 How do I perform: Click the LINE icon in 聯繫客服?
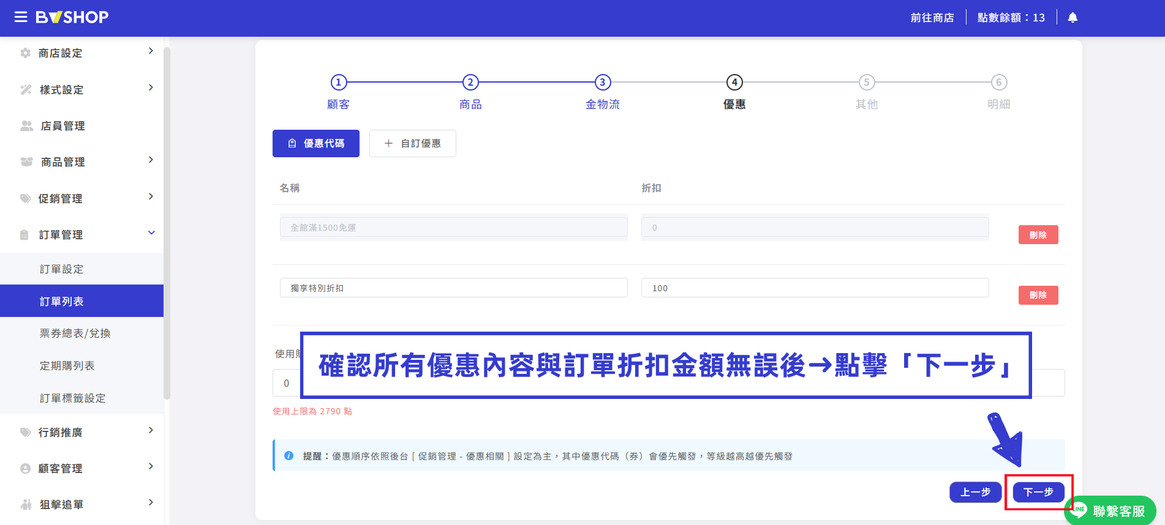(1079, 510)
